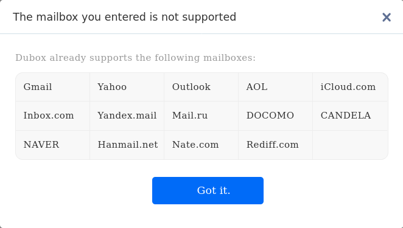Select the Rediff.com cell

pyautogui.click(x=276, y=145)
